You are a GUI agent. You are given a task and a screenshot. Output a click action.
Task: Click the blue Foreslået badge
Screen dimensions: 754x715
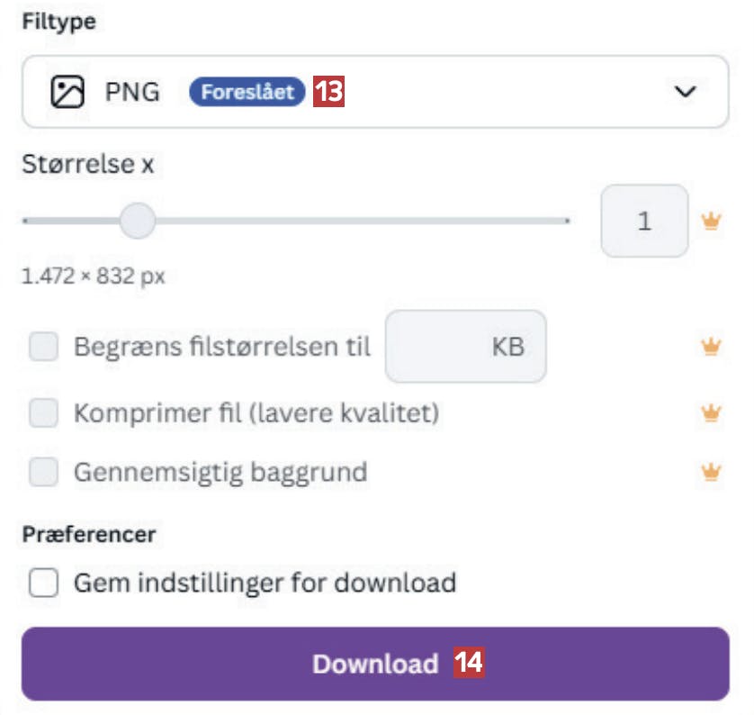click(x=247, y=92)
